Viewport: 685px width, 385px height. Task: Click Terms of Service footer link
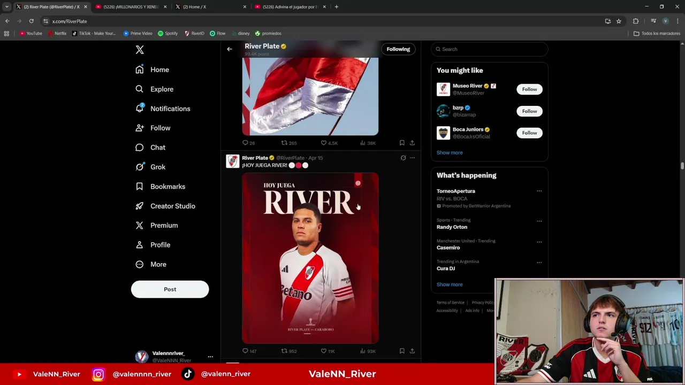[450, 303]
